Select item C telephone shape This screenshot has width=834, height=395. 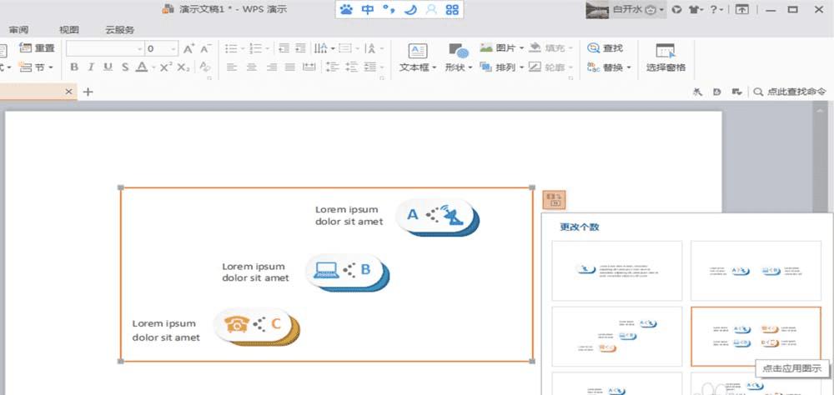[x=257, y=327]
